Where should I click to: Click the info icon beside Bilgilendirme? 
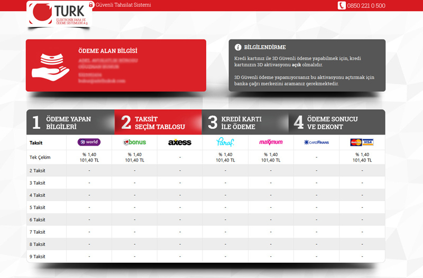(x=238, y=47)
